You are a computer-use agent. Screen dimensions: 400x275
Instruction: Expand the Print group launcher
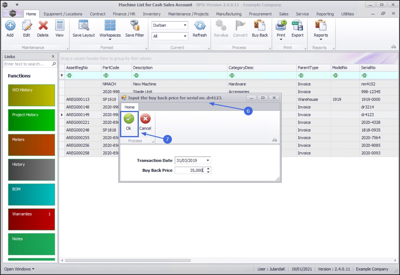pyautogui.click(x=305, y=48)
